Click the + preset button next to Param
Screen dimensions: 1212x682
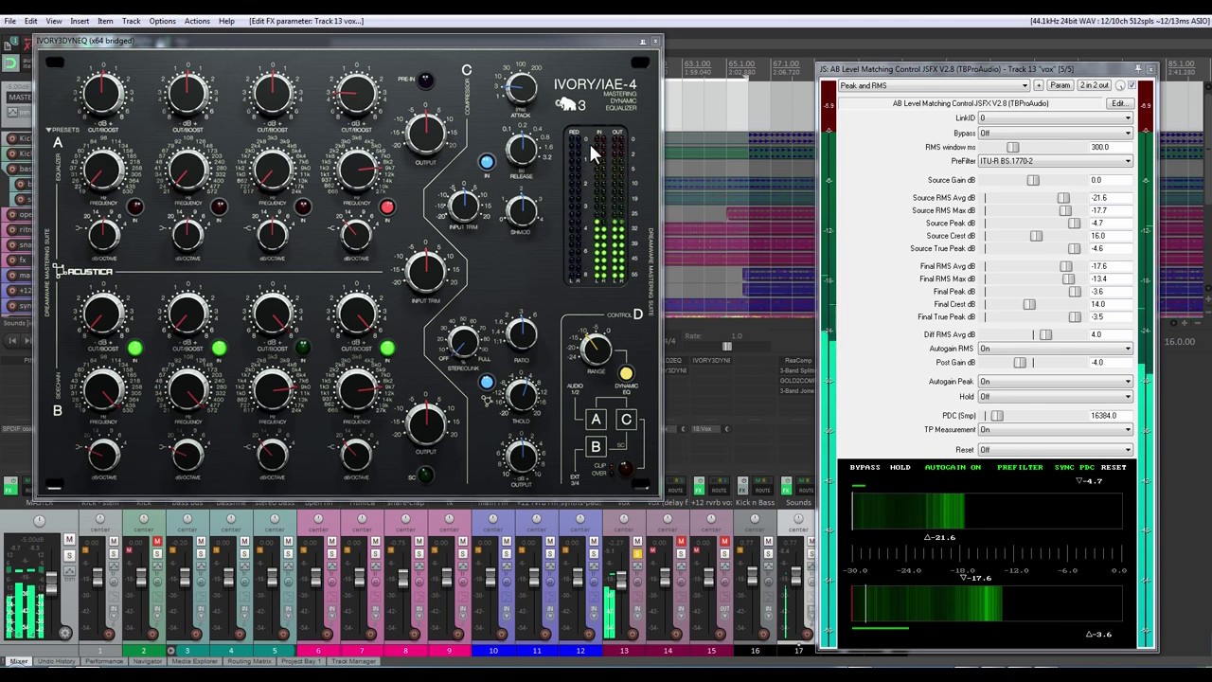(x=1038, y=85)
